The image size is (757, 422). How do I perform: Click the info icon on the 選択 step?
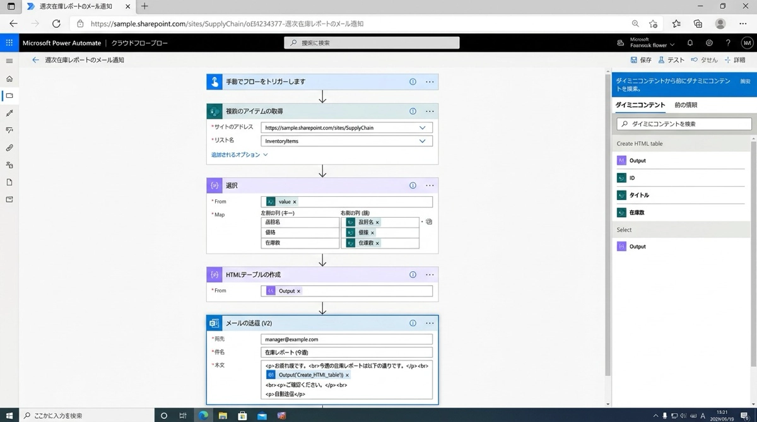413,185
